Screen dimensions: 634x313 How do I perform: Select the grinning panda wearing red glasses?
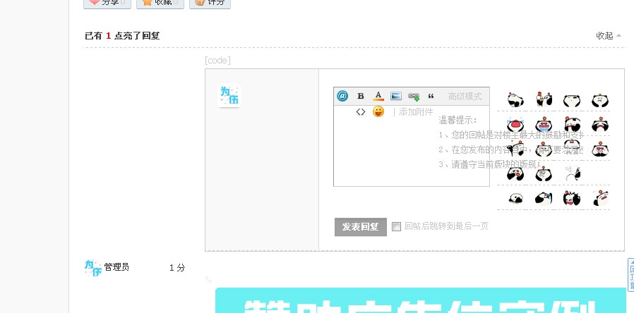point(544,124)
